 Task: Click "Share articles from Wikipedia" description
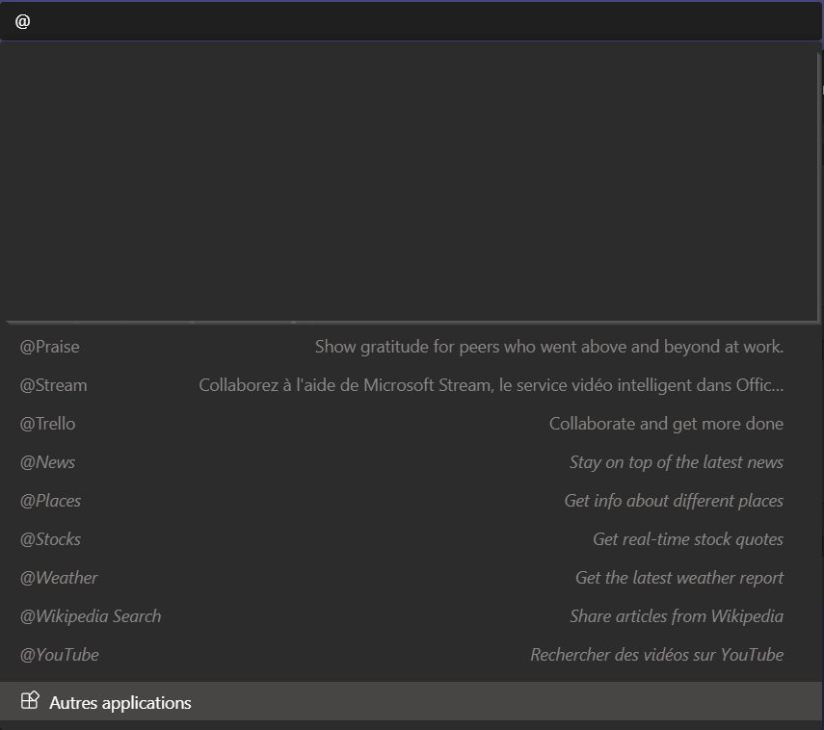(677, 616)
